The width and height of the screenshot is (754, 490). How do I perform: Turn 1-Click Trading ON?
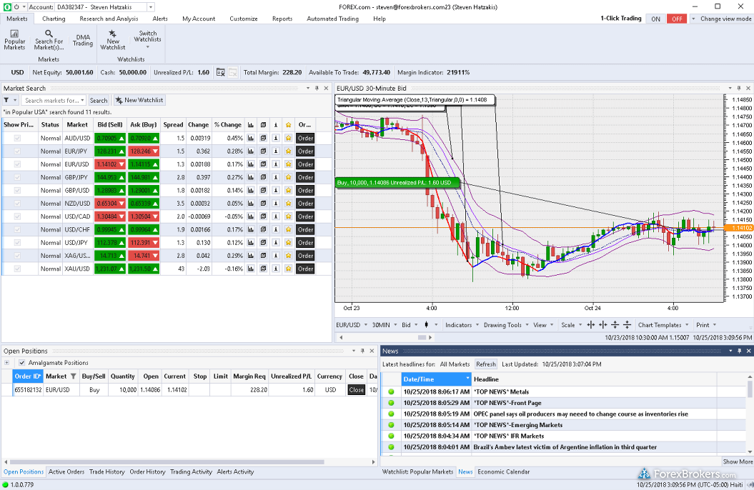click(x=656, y=19)
